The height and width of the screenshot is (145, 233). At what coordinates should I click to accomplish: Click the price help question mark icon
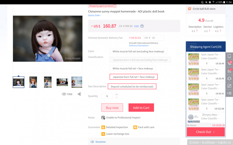pos(142,26)
